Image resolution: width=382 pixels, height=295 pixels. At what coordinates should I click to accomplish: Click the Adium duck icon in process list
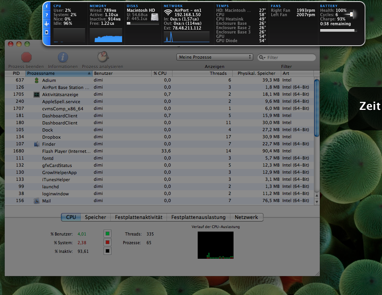click(37, 80)
